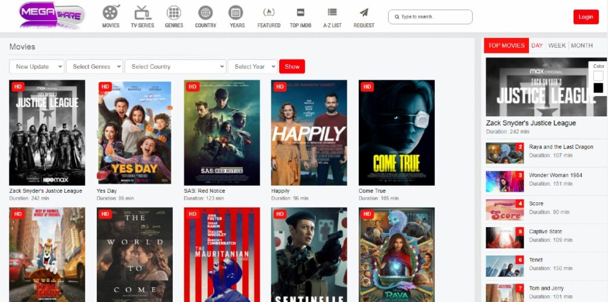Click the Tenet title link
The image size is (608, 302).
[536, 260]
